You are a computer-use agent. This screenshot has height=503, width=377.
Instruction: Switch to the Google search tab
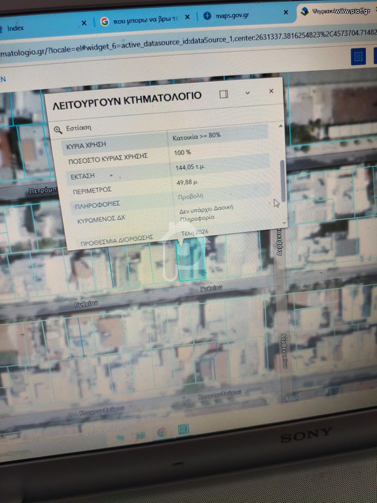click(145, 20)
